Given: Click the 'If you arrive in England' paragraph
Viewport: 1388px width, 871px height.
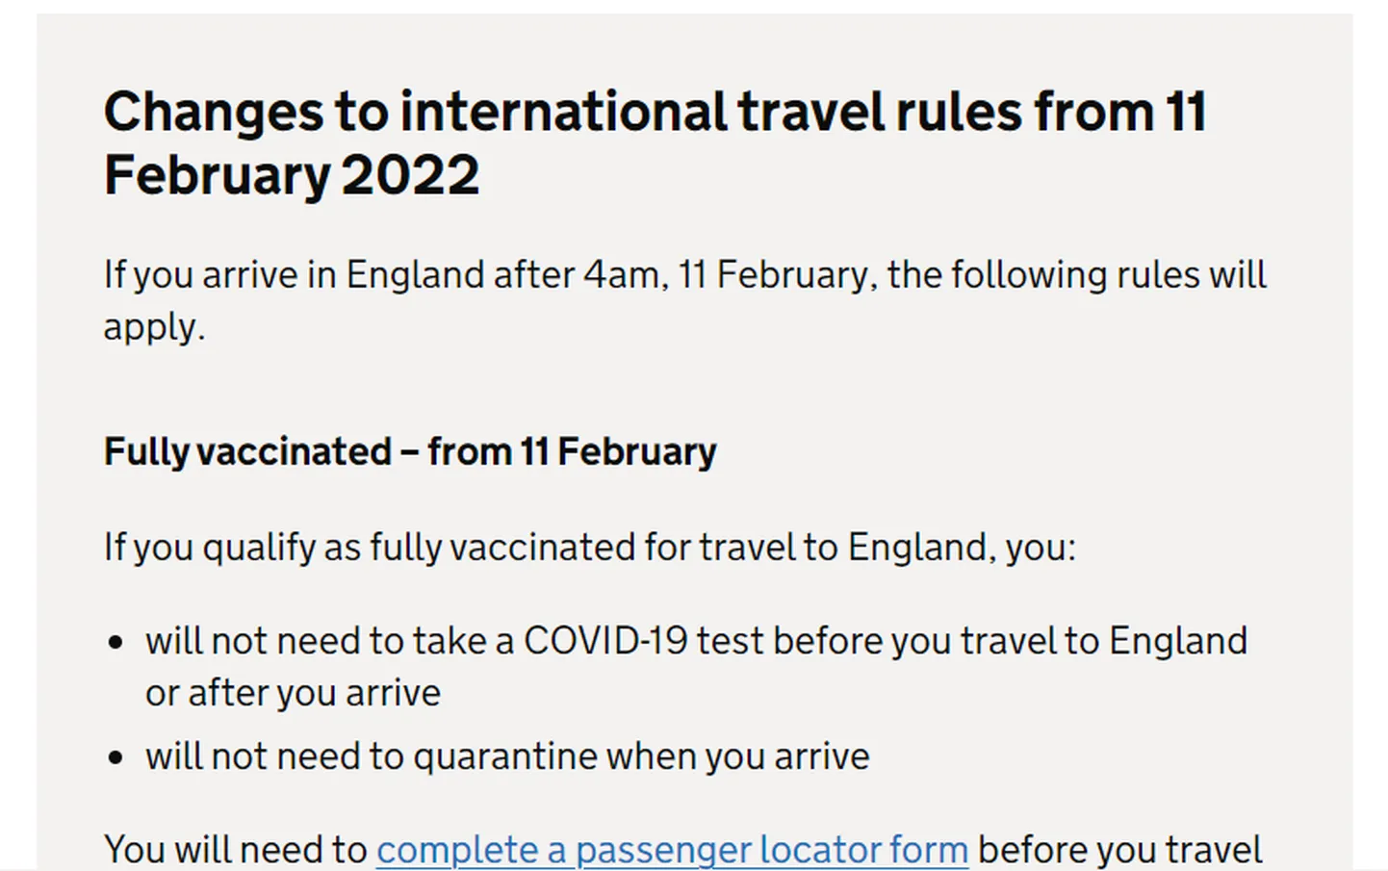Looking at the screenshot, I should click(685, 300).
